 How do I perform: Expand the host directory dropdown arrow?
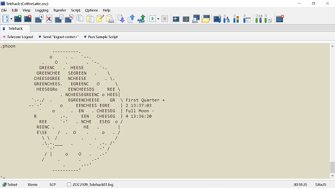click(12, 19)
